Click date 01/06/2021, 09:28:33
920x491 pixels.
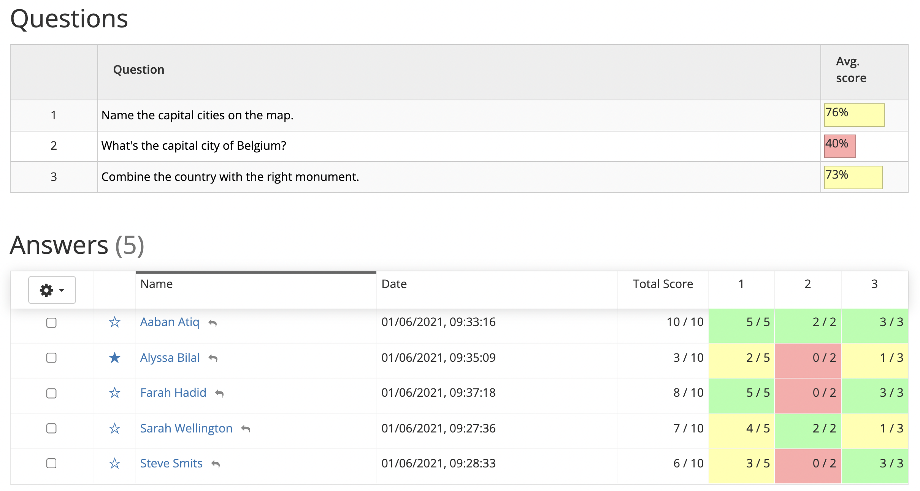point(438,463)
